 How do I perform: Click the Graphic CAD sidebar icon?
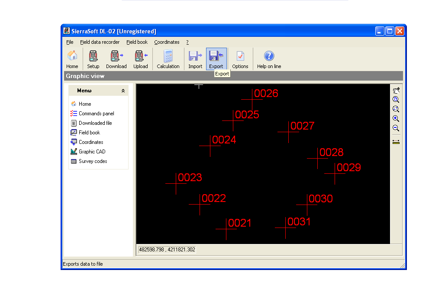point(74,151)
